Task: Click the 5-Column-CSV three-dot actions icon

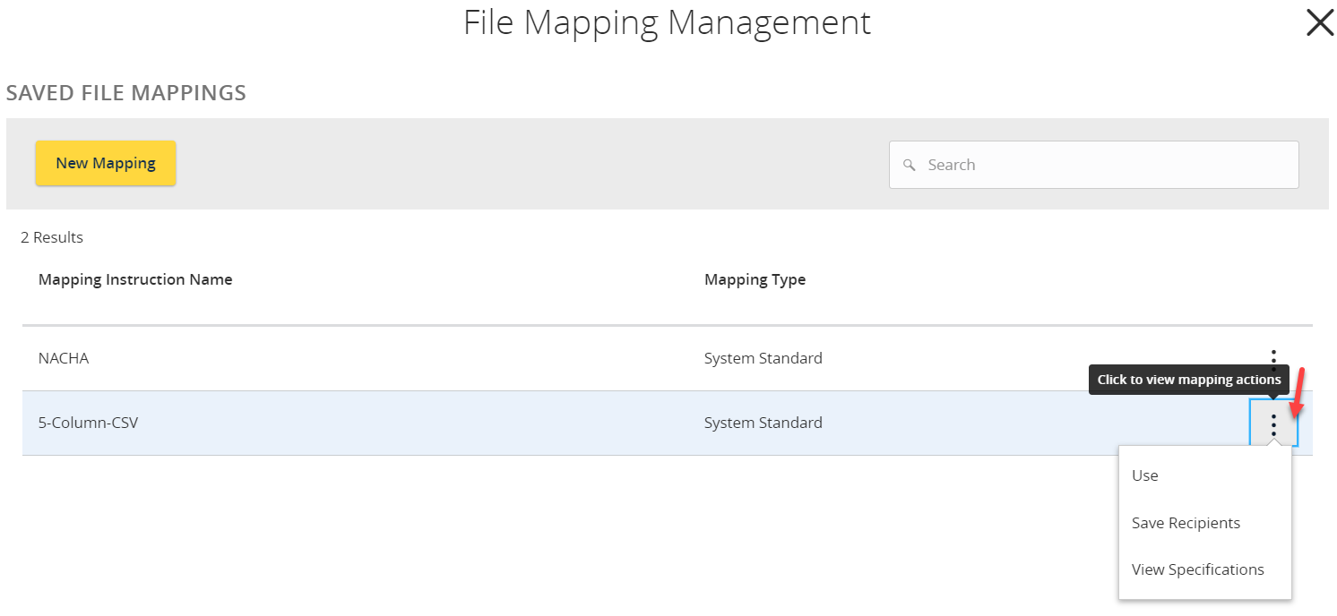Action: coord(1273,423)
